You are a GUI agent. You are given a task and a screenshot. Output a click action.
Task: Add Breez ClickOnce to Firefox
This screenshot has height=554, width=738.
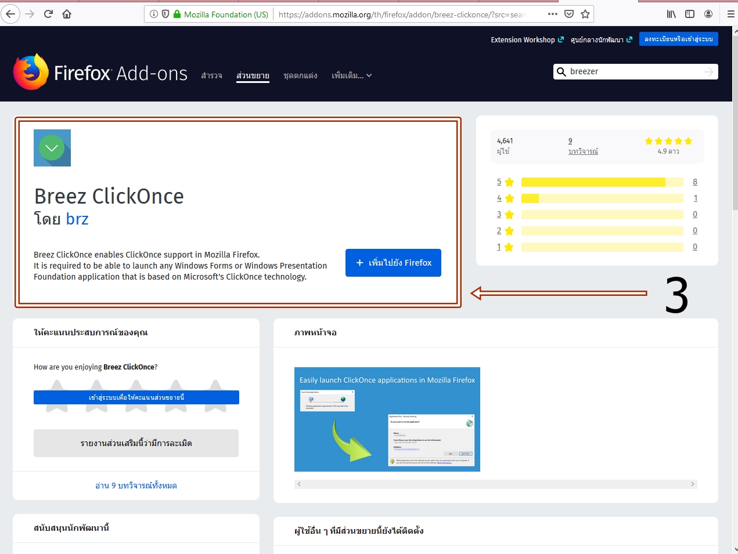pyautogui.click(x=393, y=263)
